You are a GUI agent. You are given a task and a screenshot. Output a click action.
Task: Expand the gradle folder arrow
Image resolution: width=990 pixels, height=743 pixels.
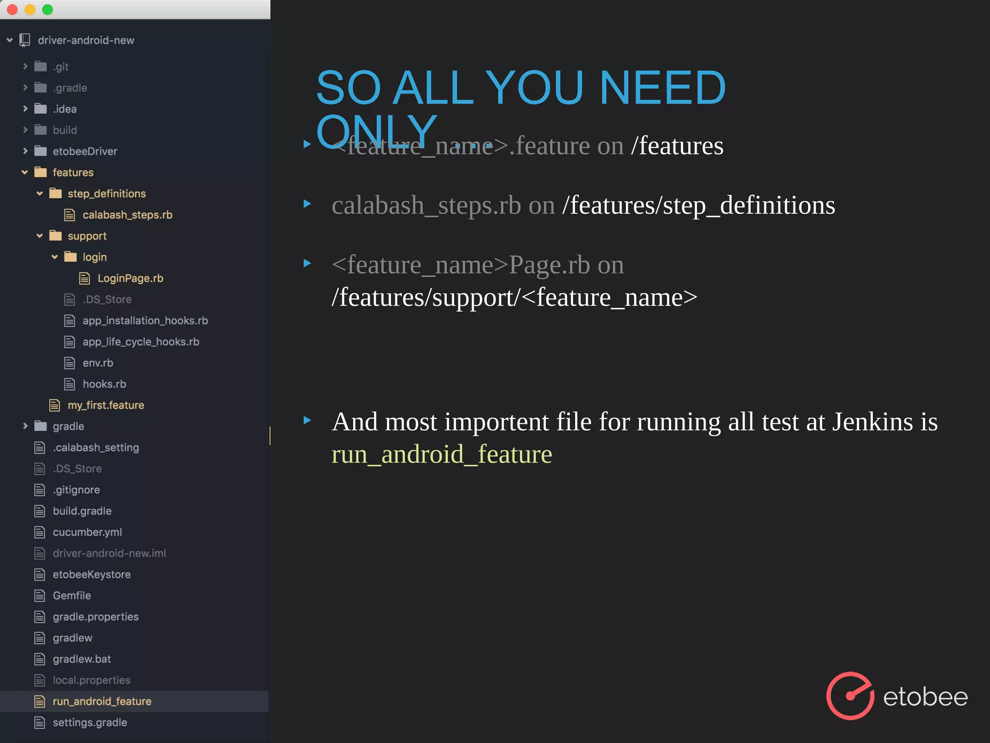pos(25,426)
